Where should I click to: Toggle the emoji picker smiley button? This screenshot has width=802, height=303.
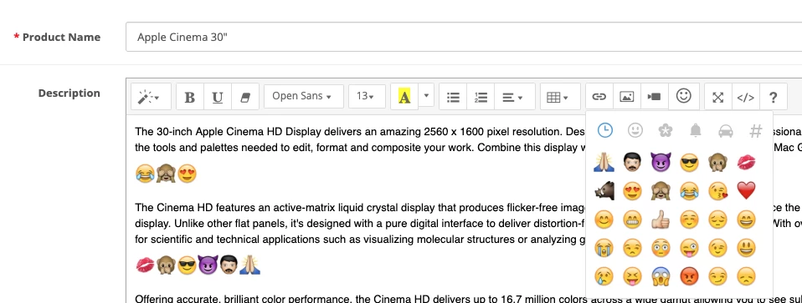click(684, 96)
